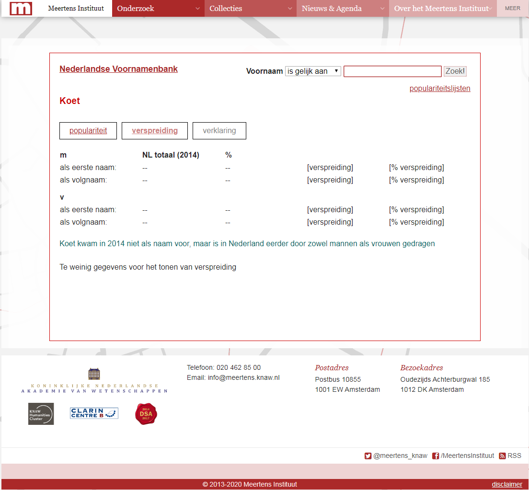This screenshot has width=529, height=490.
Task: Go to Meertens Instituut home link
Action: coord(76,9)
